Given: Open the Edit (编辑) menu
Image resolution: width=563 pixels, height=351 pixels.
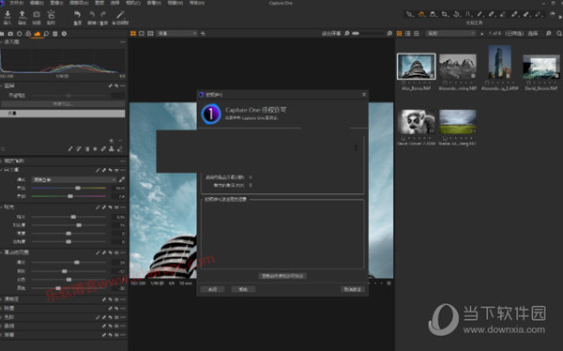Looking at the screenshot, I should 37,3.
